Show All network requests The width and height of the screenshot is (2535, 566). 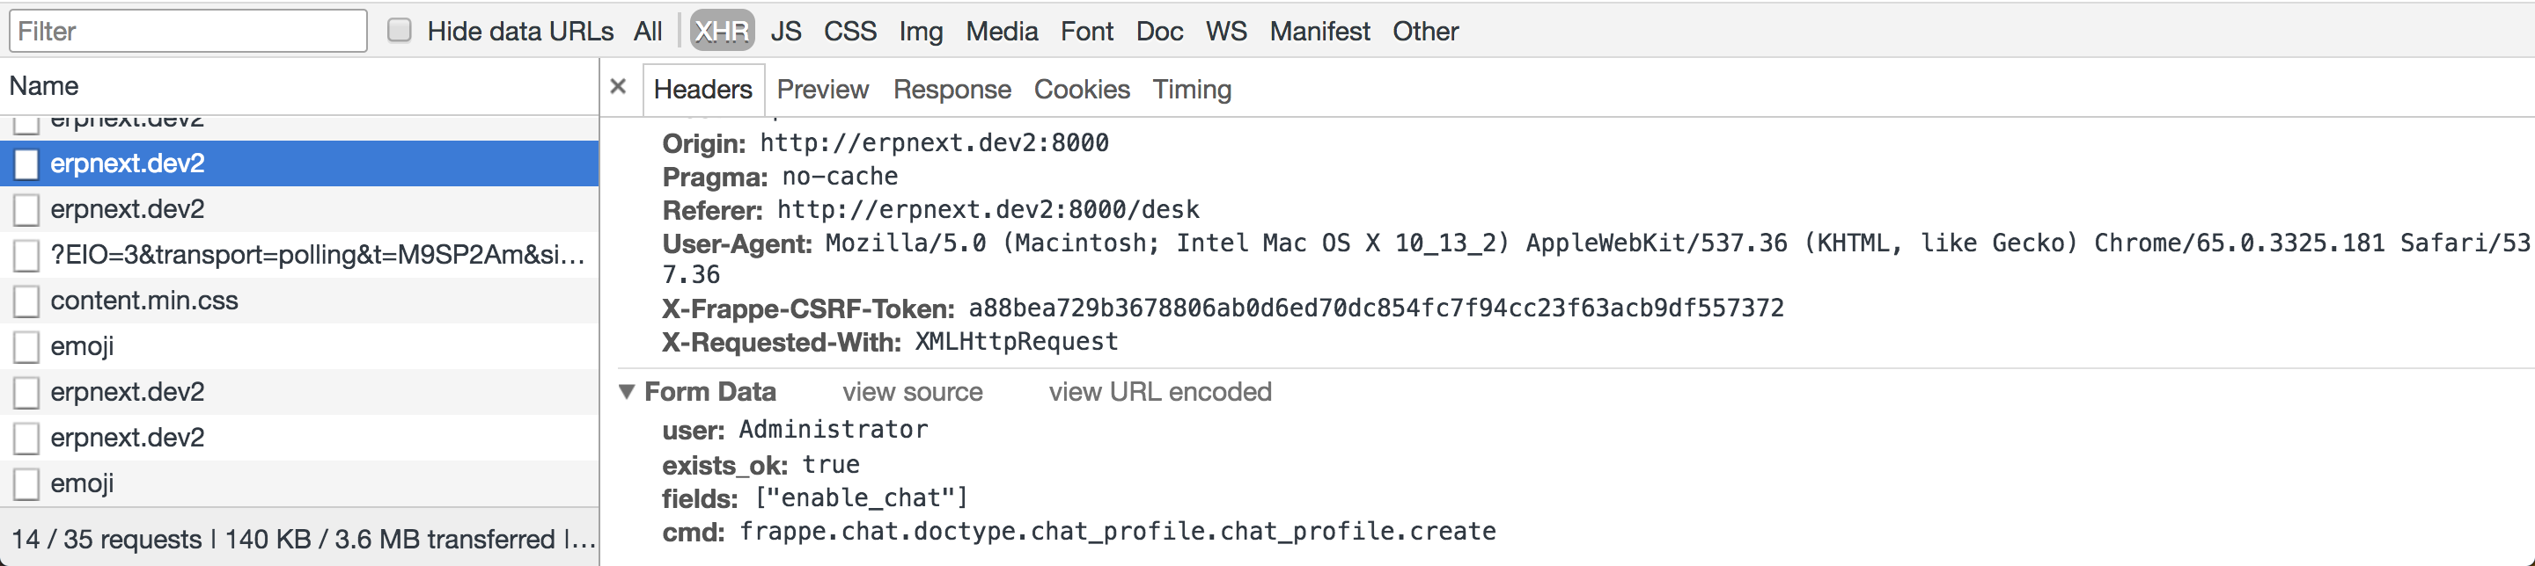click(x=648, y=31)
